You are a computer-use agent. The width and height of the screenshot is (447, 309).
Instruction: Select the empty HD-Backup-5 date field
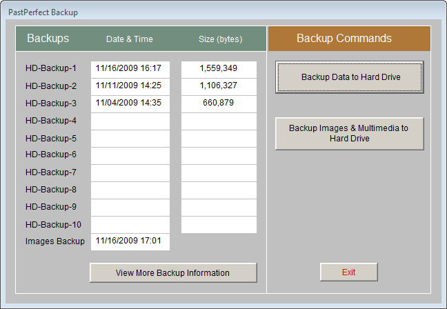coord(130,139)
